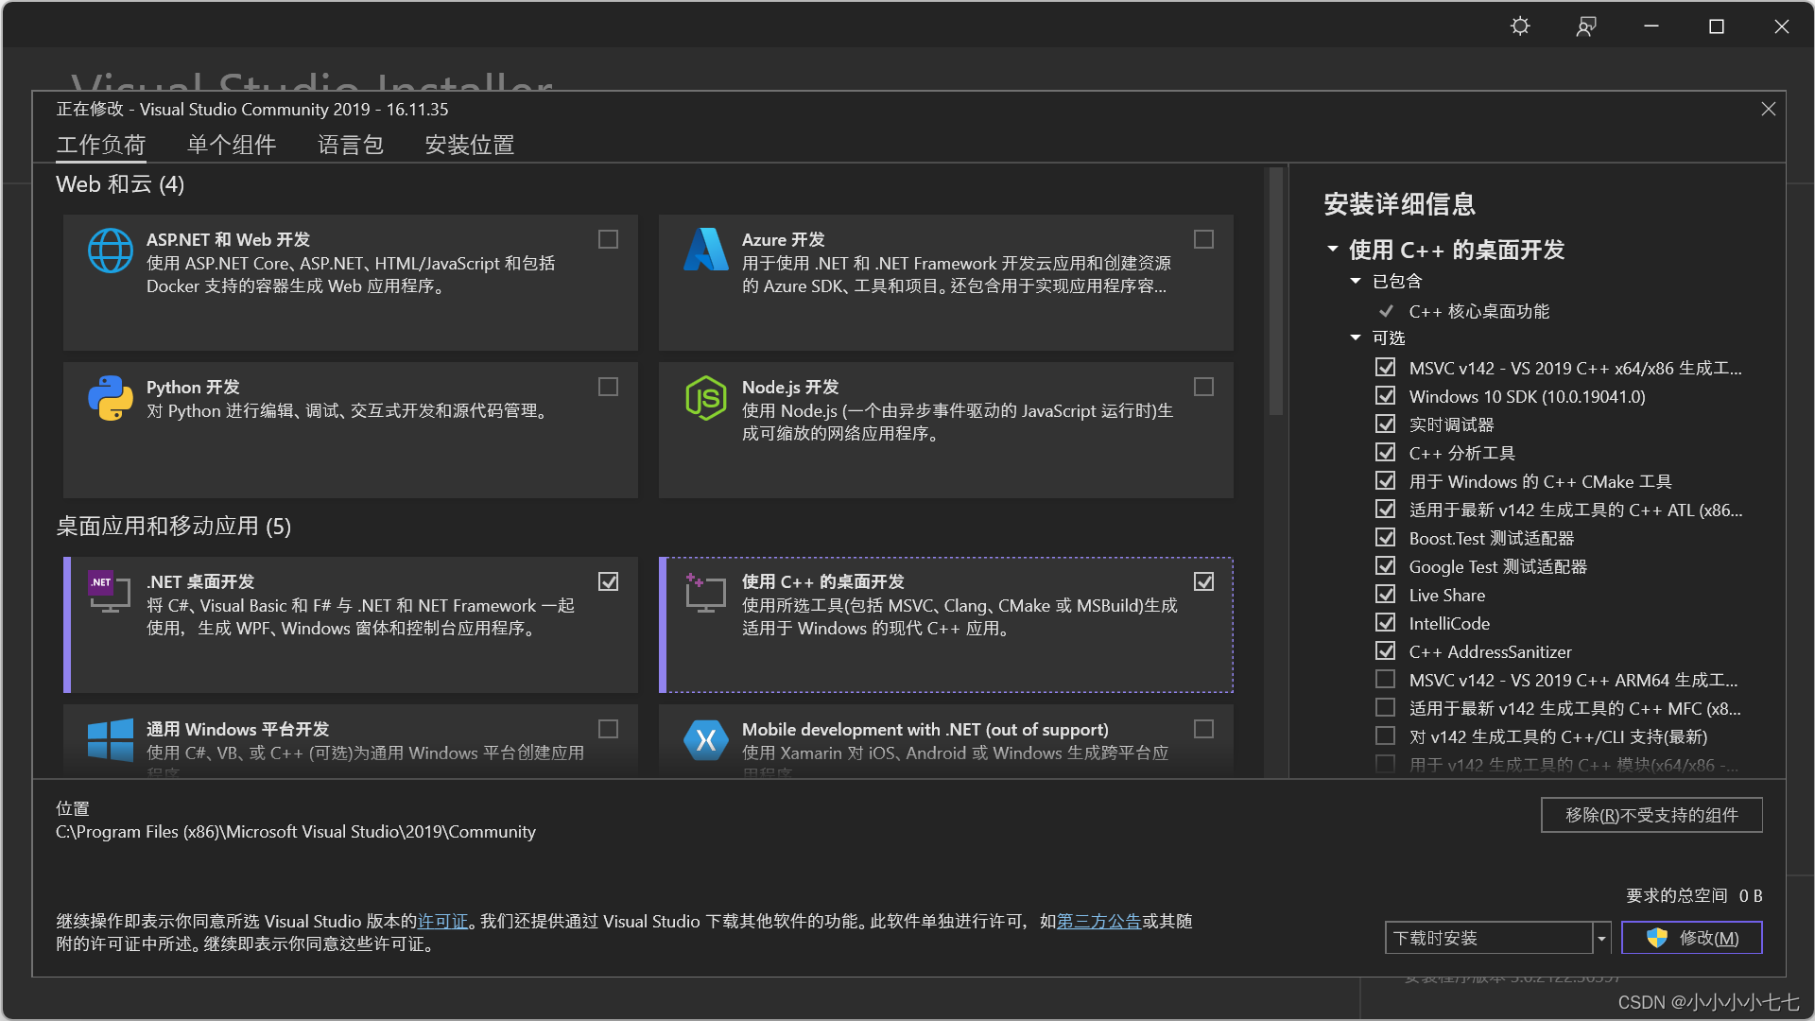Image resolution: width=1815 pixels, height=1021 pixels.
Task: Click the workloads list vertical scrollbar
Action: 1276,293
